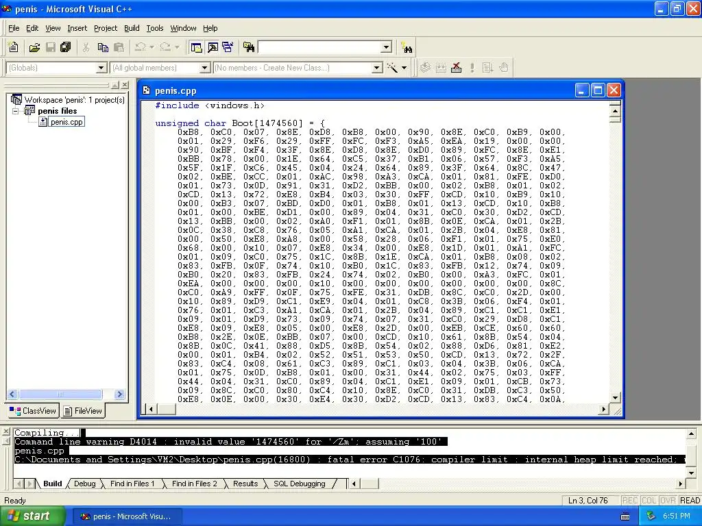Close the workspace docking pane
This screenshot has height=526, width=702.
125,84
